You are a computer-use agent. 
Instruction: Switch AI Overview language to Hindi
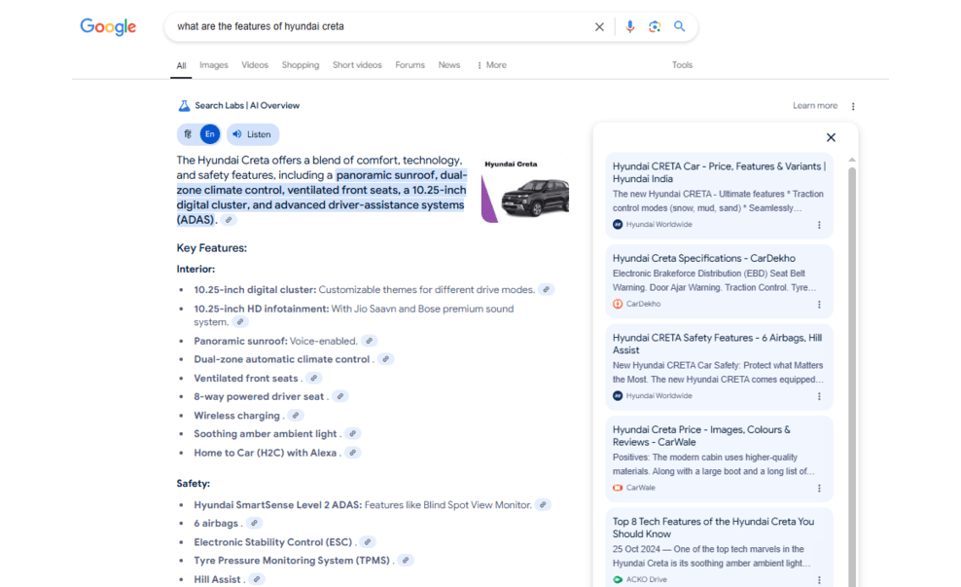tap(188, 134)
